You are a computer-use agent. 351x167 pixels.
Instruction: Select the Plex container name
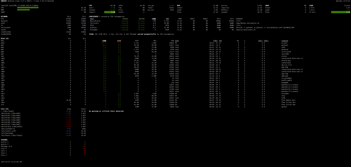(92, 25)
